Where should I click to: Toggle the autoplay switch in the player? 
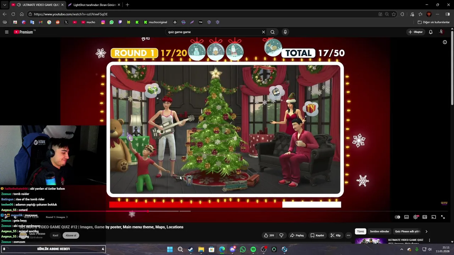397,217
